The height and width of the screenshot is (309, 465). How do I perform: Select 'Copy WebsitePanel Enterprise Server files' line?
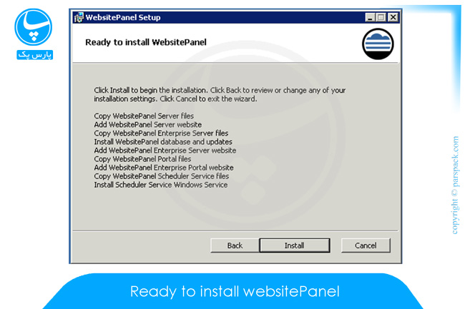coord(161,133)
